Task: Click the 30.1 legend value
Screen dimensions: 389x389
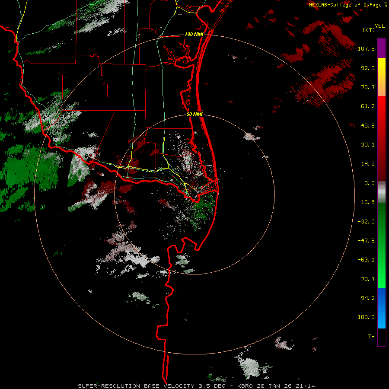Action: [x=368, y=145]
